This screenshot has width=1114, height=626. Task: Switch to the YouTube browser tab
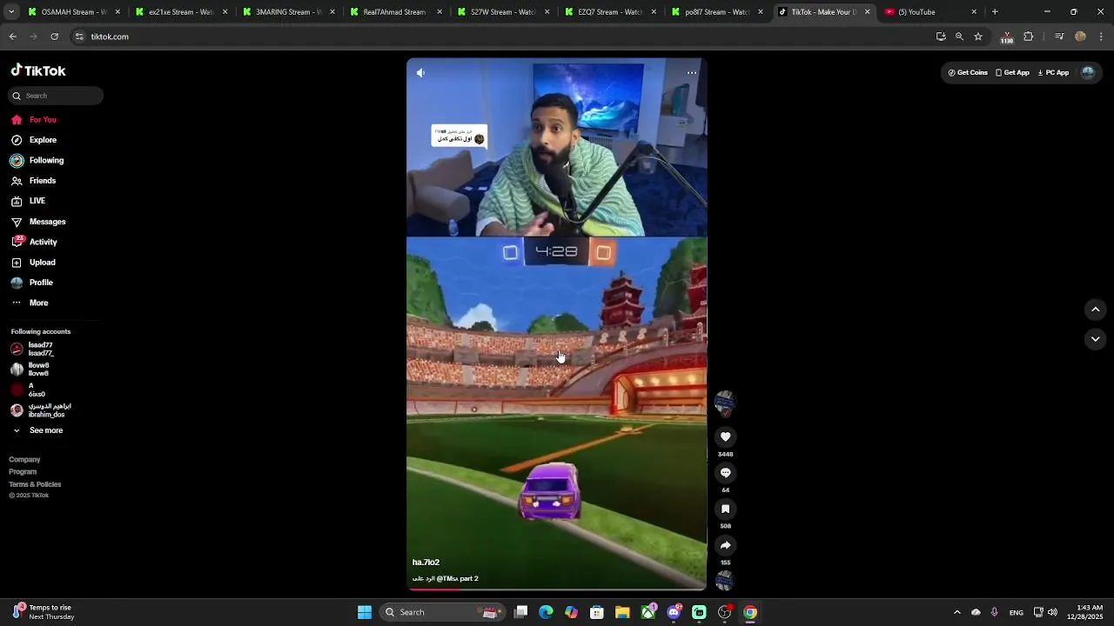(x=930, y=12)
